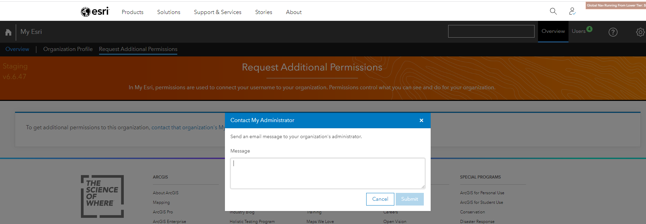Click in the Message text area
646x224 pixels.
click(x=328, y=173)
